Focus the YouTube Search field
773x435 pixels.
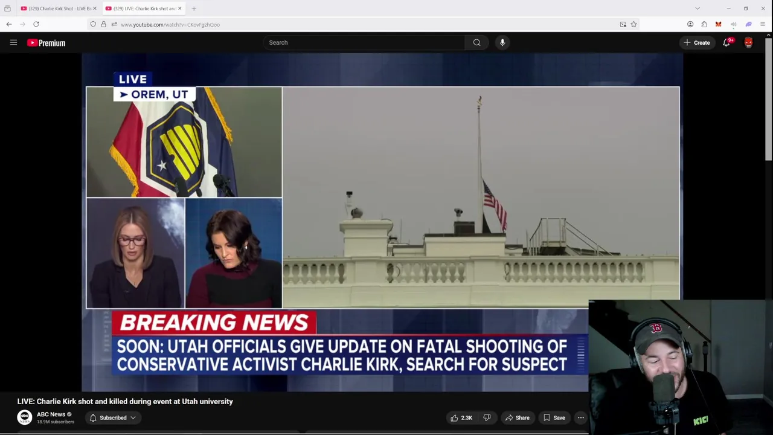[364, 42]
